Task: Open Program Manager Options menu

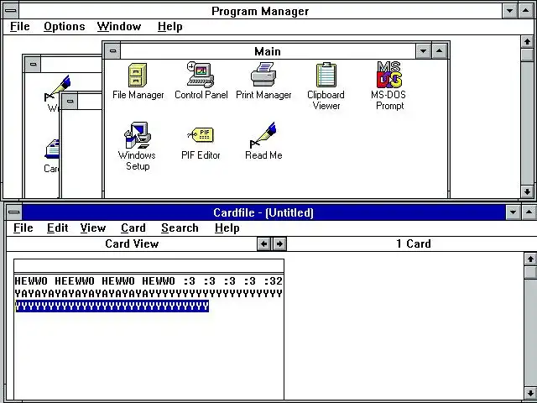Action: [x=65, y=26]
